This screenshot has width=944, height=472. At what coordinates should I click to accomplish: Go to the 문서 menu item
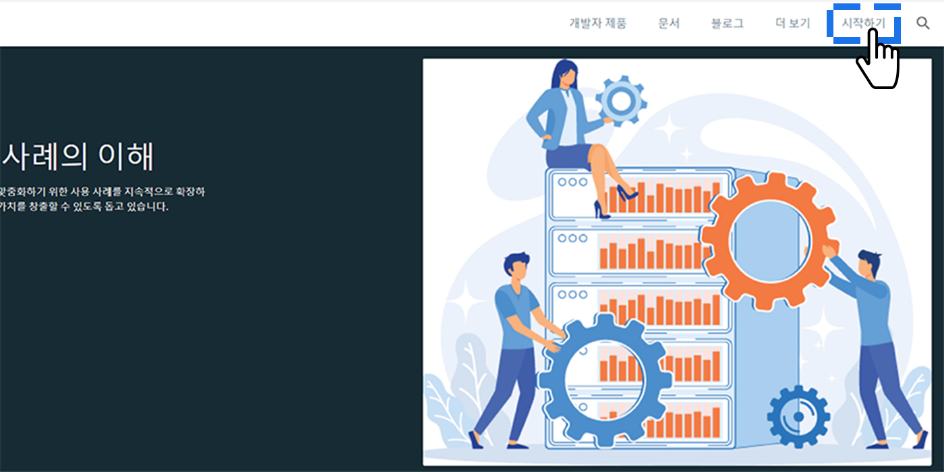[669, 23]
